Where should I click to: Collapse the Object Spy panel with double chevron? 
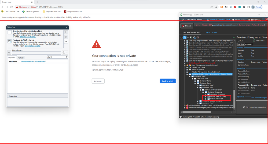click(66, 42)
